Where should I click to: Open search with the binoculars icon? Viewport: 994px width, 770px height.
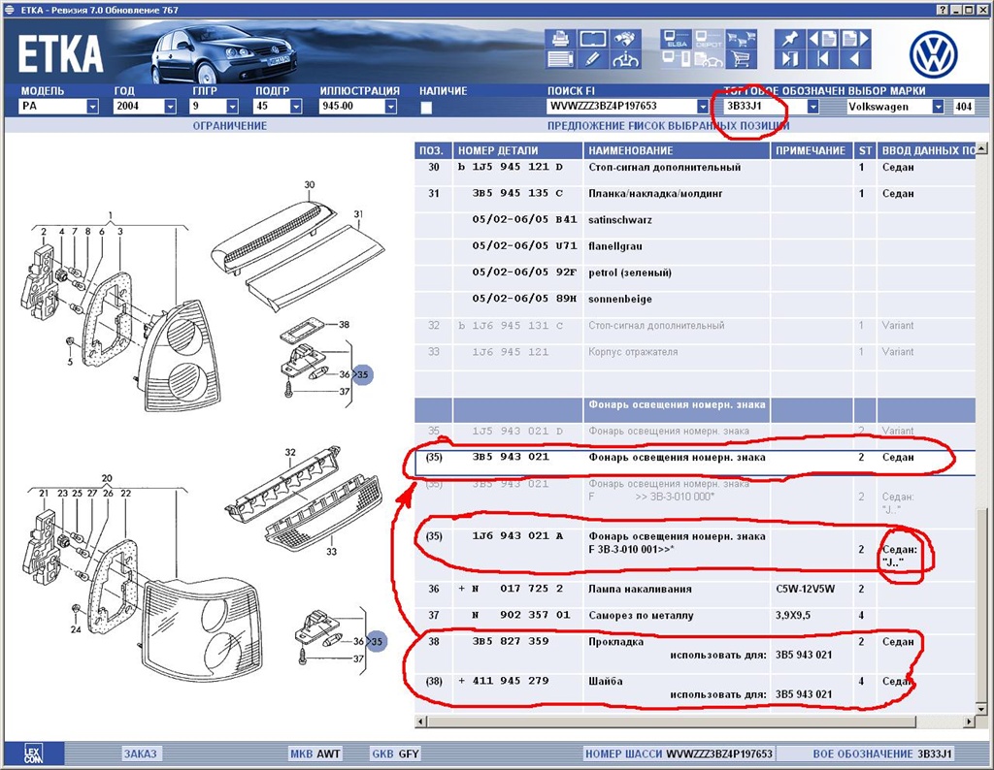coord(624,39)
